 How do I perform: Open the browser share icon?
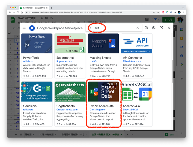[x=154, y=12]
